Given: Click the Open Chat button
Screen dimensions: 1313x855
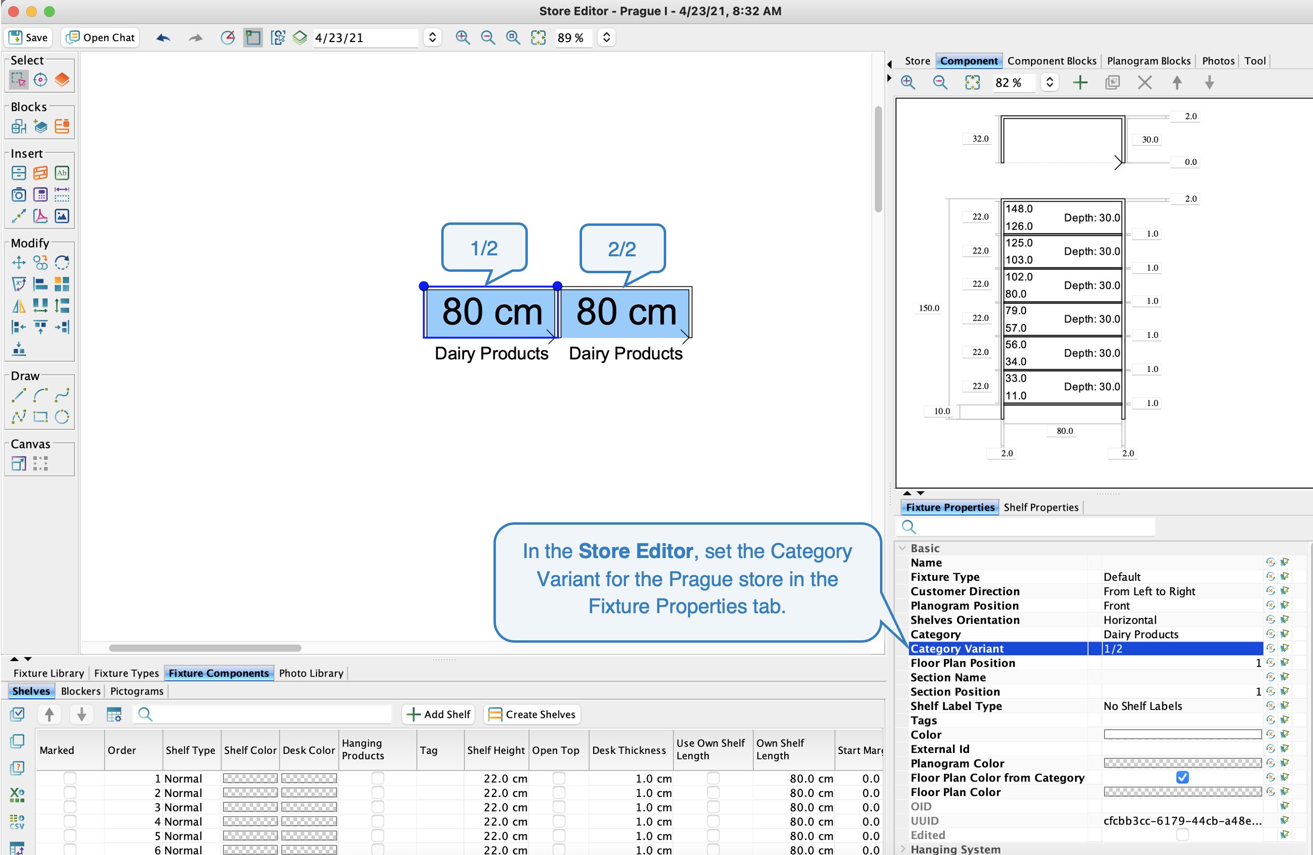Looking at the screenshot, I should (x=100, y=38).
